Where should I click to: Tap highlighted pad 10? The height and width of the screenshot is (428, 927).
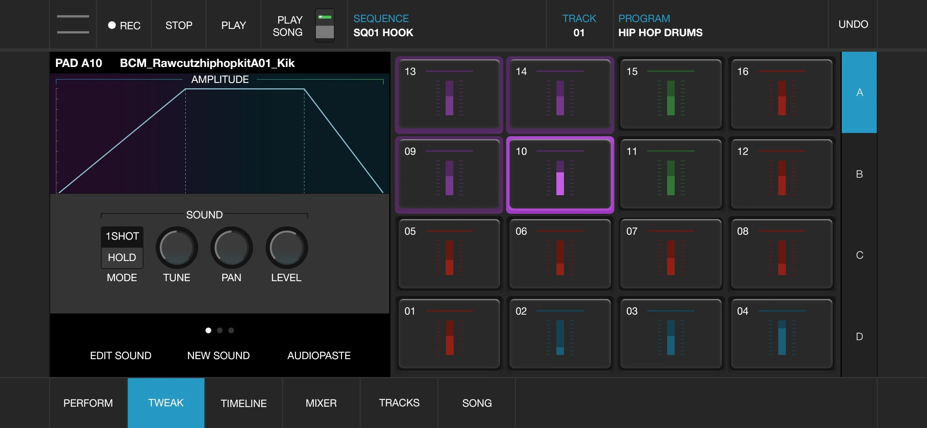click(560, 174)
